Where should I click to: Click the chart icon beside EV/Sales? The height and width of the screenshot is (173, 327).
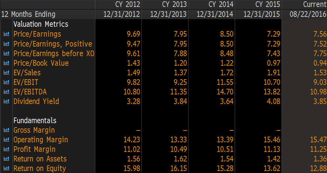click(x=6, y=73)
